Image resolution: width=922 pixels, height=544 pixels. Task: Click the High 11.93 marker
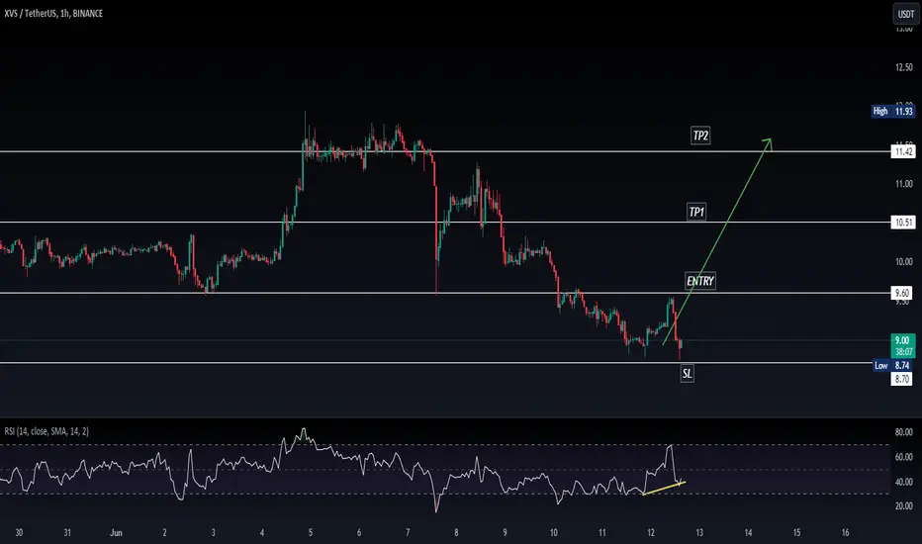[x=892, y=111]
